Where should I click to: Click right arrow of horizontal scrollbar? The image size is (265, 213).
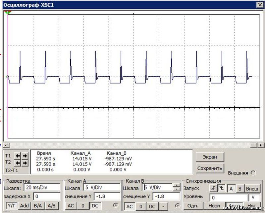[261, 145]
